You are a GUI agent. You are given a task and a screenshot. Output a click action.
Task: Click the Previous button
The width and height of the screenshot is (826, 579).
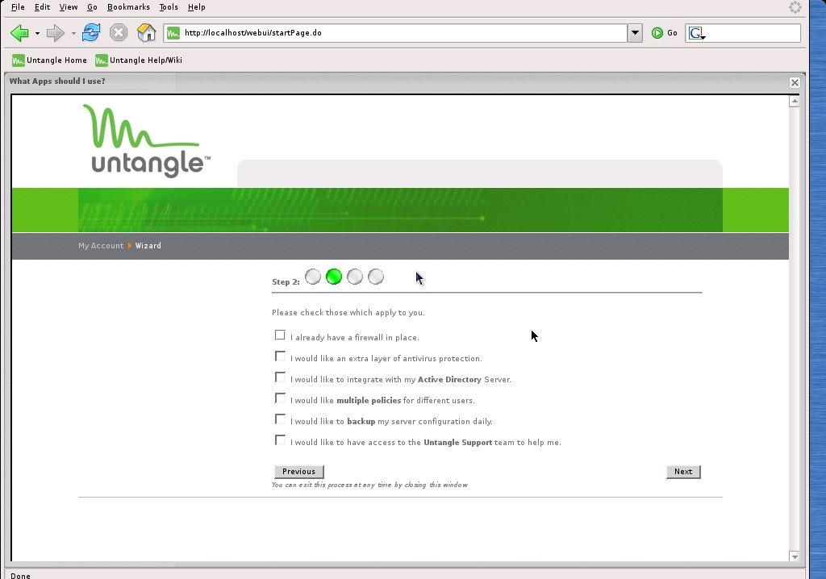298,472
